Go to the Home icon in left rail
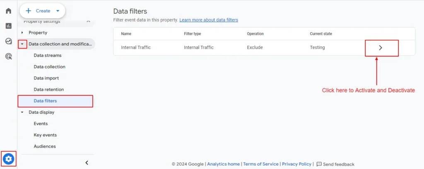 click(9, 11)
